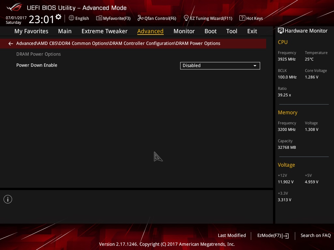Click the breadcrumb path text
334x250 pixels.
118,43
